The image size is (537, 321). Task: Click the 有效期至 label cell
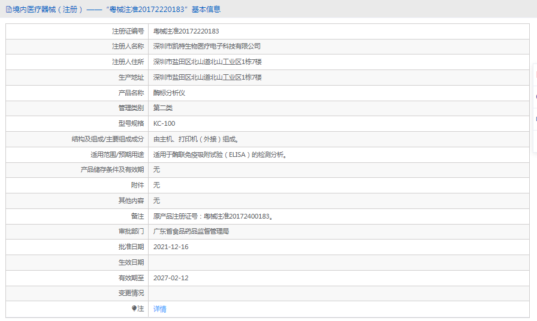[77, 278]
